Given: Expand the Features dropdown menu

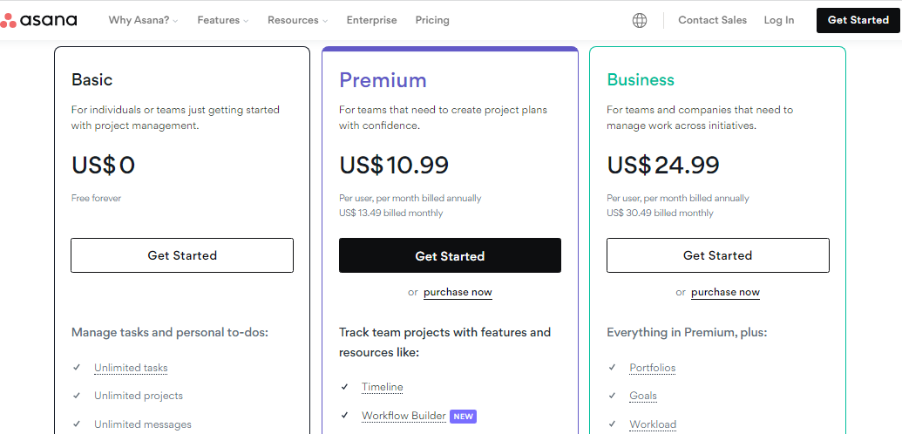Looking at the screenshot, I should (x=222, y=20).
